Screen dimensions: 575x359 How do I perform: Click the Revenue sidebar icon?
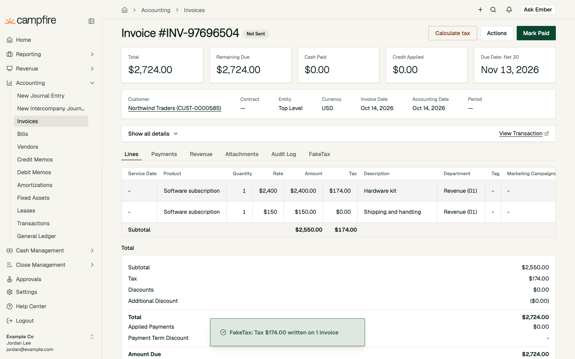[10, 69]
